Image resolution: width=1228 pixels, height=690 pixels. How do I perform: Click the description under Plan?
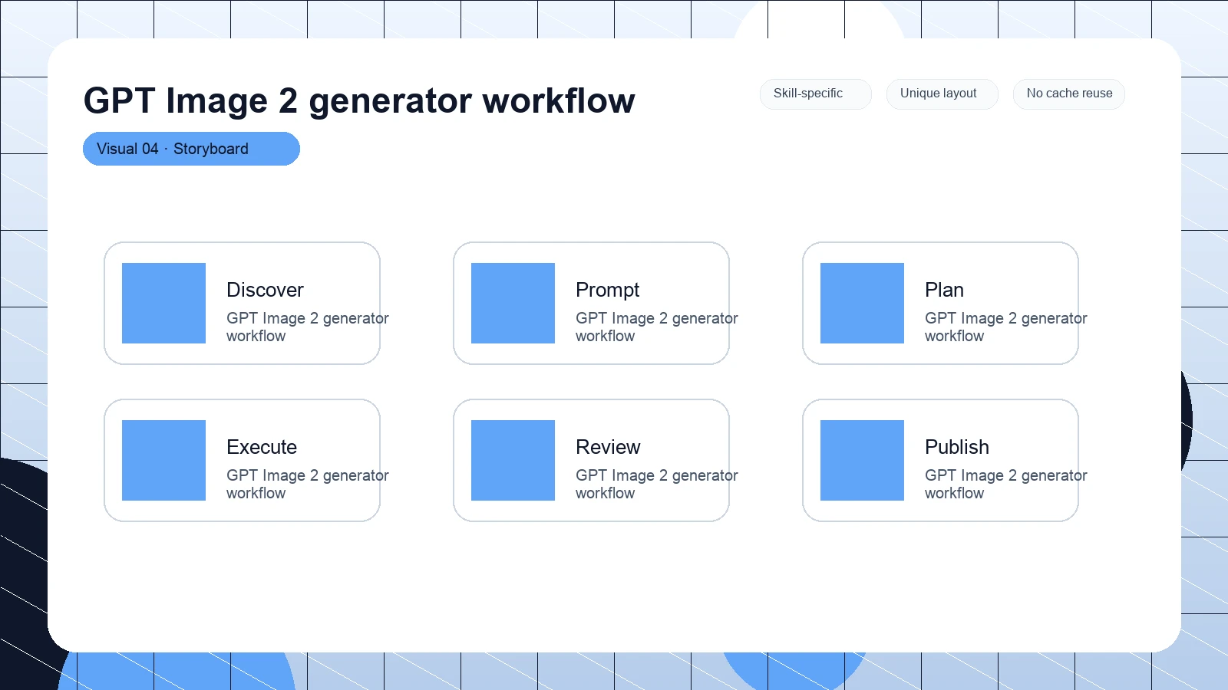point(1006,327)
